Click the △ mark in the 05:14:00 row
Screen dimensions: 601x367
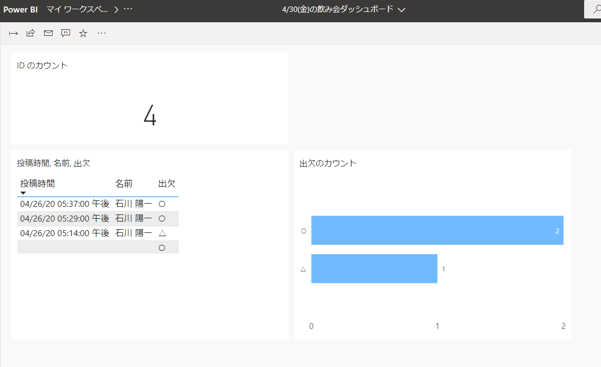coord(162,233)
